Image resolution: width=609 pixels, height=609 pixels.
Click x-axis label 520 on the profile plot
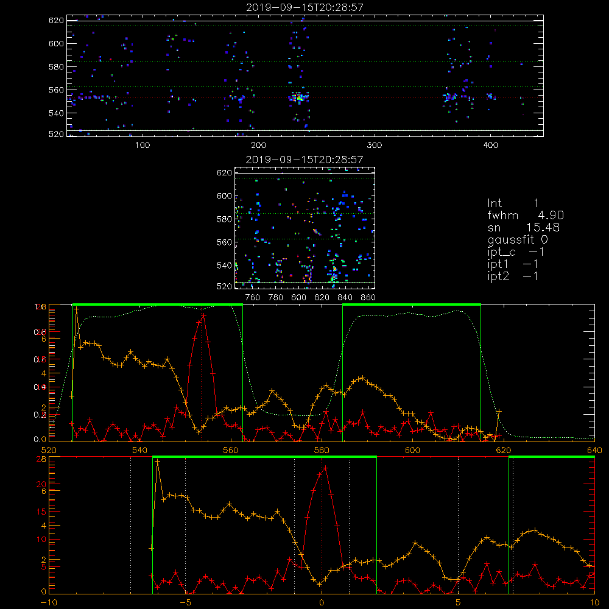coord(49,450)
